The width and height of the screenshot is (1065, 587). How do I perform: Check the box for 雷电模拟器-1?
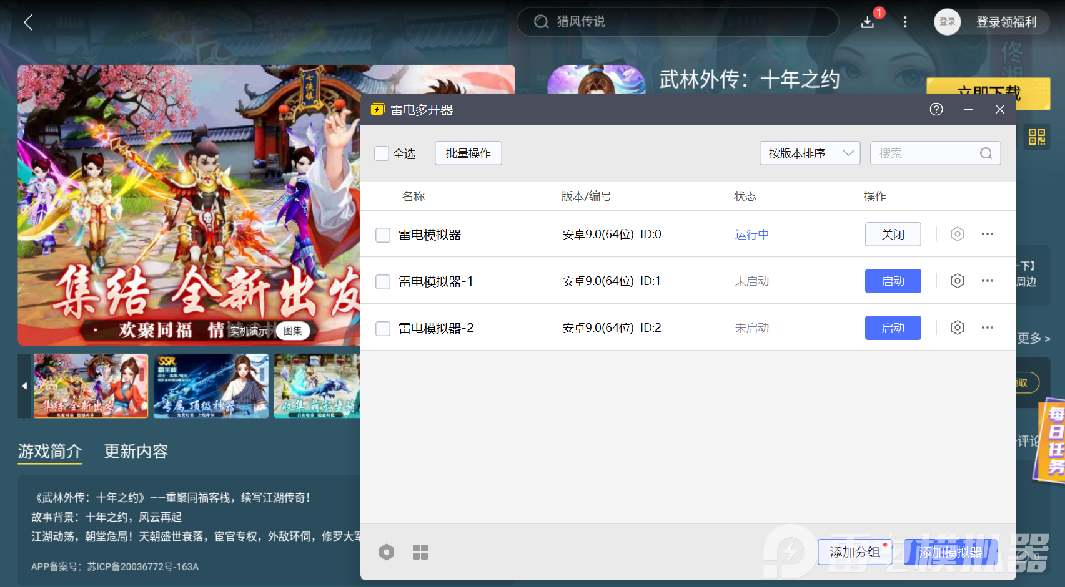click(383, 281)
